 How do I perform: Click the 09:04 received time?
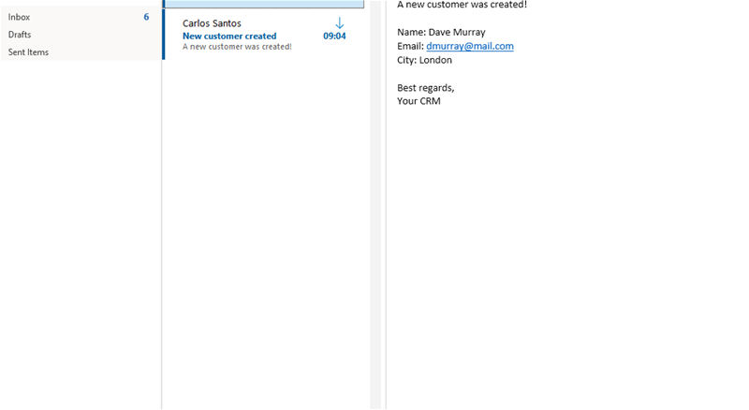(x=334, y=37)
